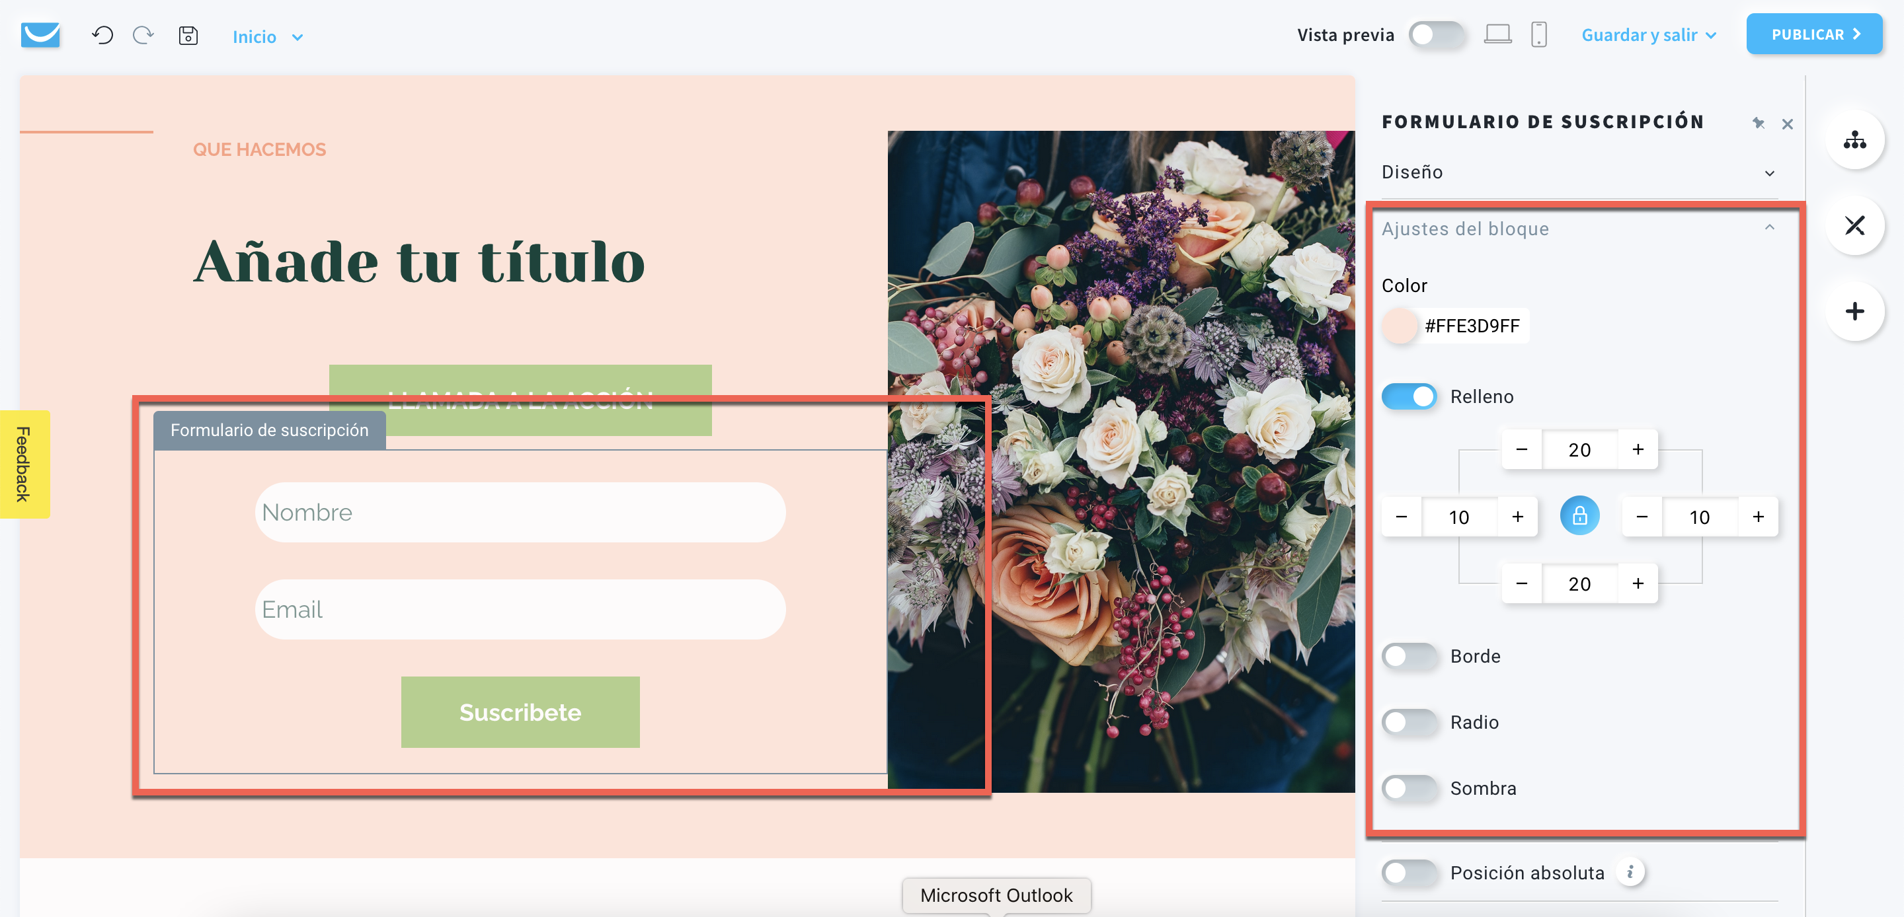Click the Microsoft Outlook tooltip label
The width and height of the screenshot is (1904, 917).
996,895
